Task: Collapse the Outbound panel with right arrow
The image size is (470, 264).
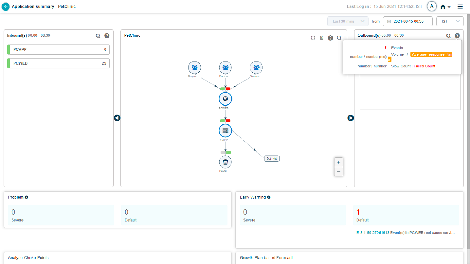Action: point(351,118)
